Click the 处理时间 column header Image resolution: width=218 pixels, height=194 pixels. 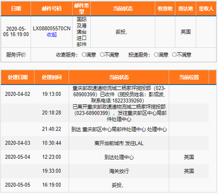click(52, 77)
